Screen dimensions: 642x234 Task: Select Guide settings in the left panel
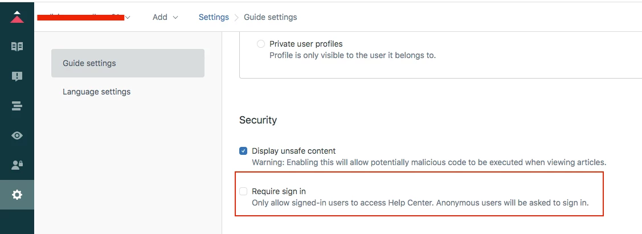point(128,63)
